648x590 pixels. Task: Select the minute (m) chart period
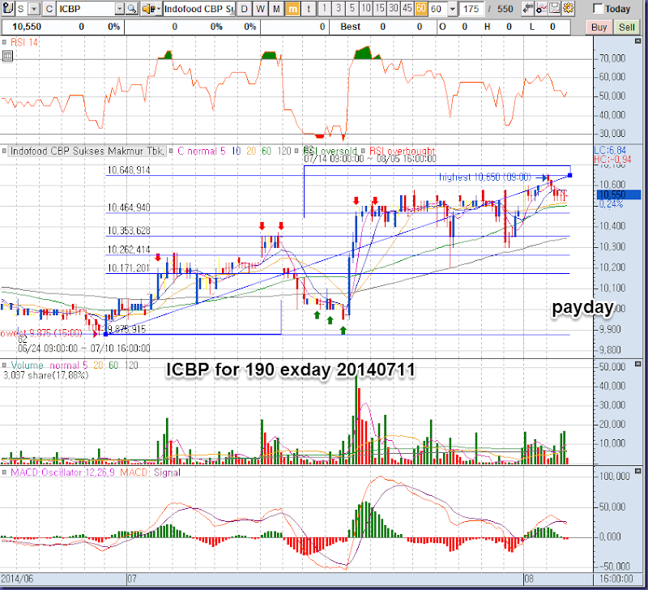click(x=292, y=9)
